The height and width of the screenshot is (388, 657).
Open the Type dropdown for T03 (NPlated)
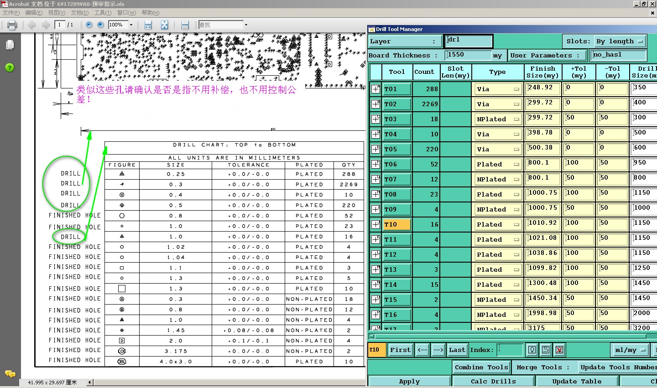(498, 119)
